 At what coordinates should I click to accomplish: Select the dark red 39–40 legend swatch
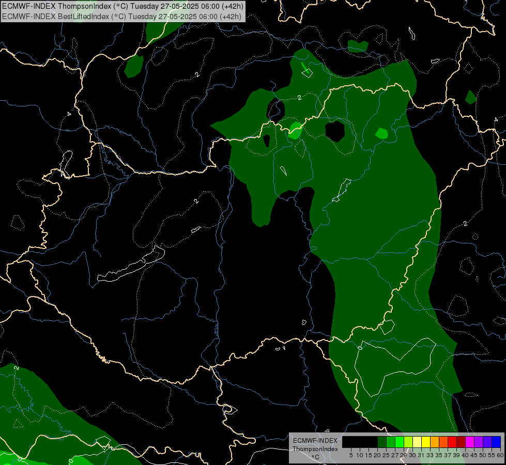461,442
